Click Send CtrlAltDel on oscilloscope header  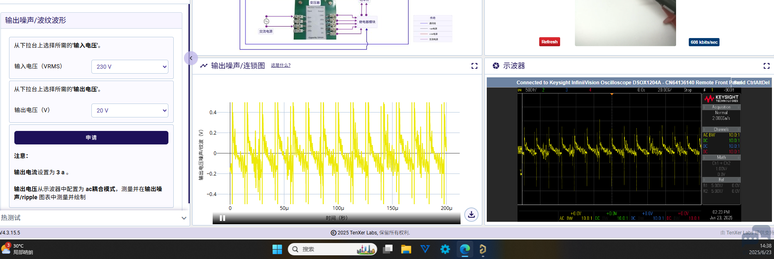(751, 83)
